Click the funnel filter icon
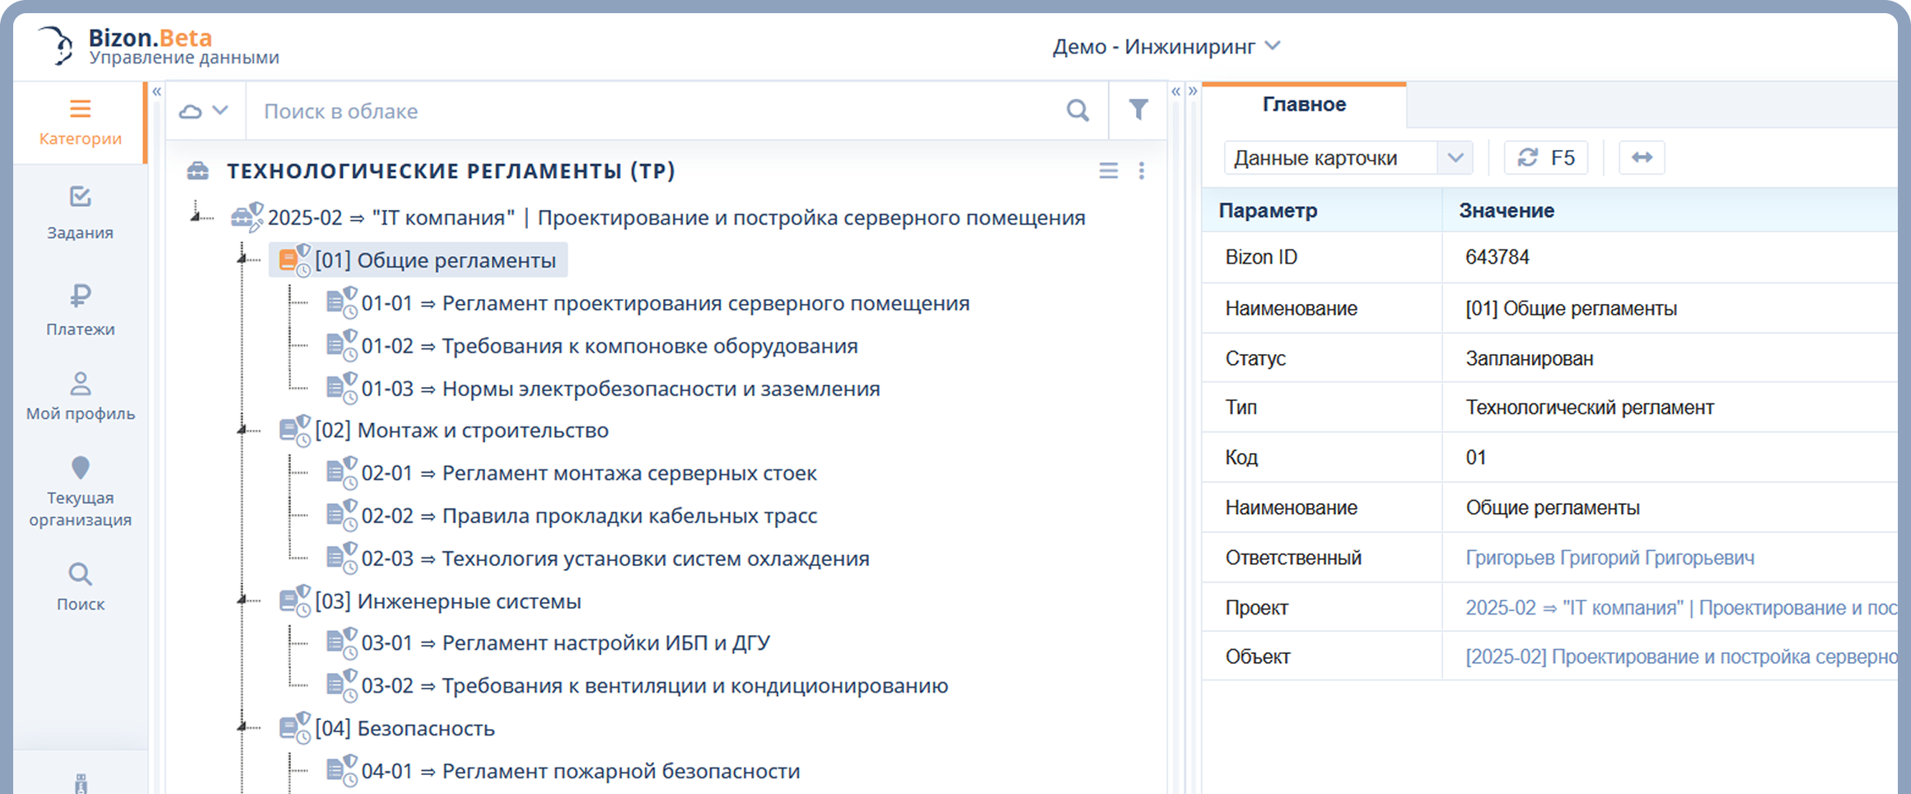The height and width of the screenshot is (794, 1911). (1138, 110)
